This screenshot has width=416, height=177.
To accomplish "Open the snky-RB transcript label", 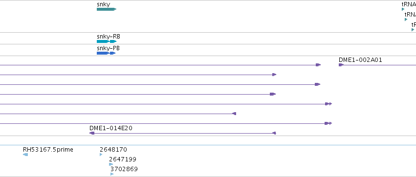I will pyautogui.click(x=109, y=37).
